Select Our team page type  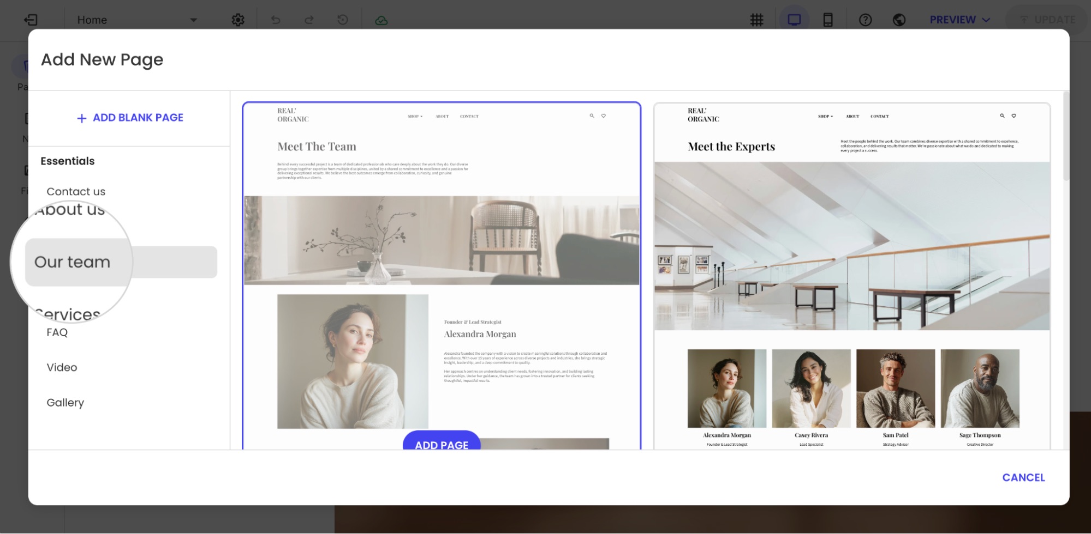121,262
